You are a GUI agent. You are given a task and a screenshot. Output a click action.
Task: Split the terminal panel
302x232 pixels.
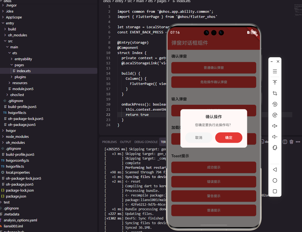tap(285, 142)
